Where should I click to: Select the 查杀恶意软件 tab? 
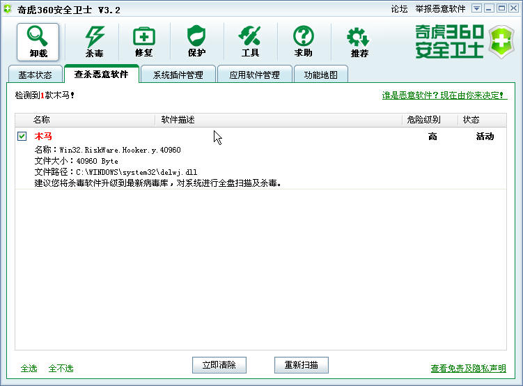(x=102, y=73)
